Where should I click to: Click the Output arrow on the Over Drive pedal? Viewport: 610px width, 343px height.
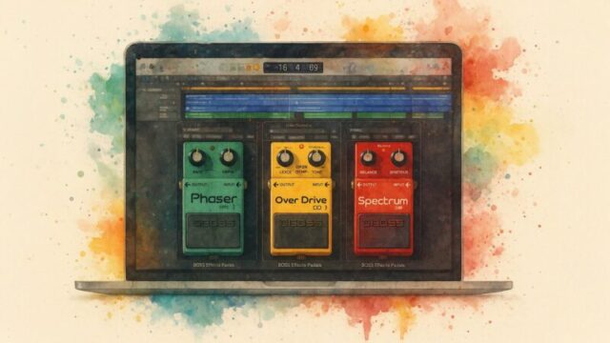(275, 185)
